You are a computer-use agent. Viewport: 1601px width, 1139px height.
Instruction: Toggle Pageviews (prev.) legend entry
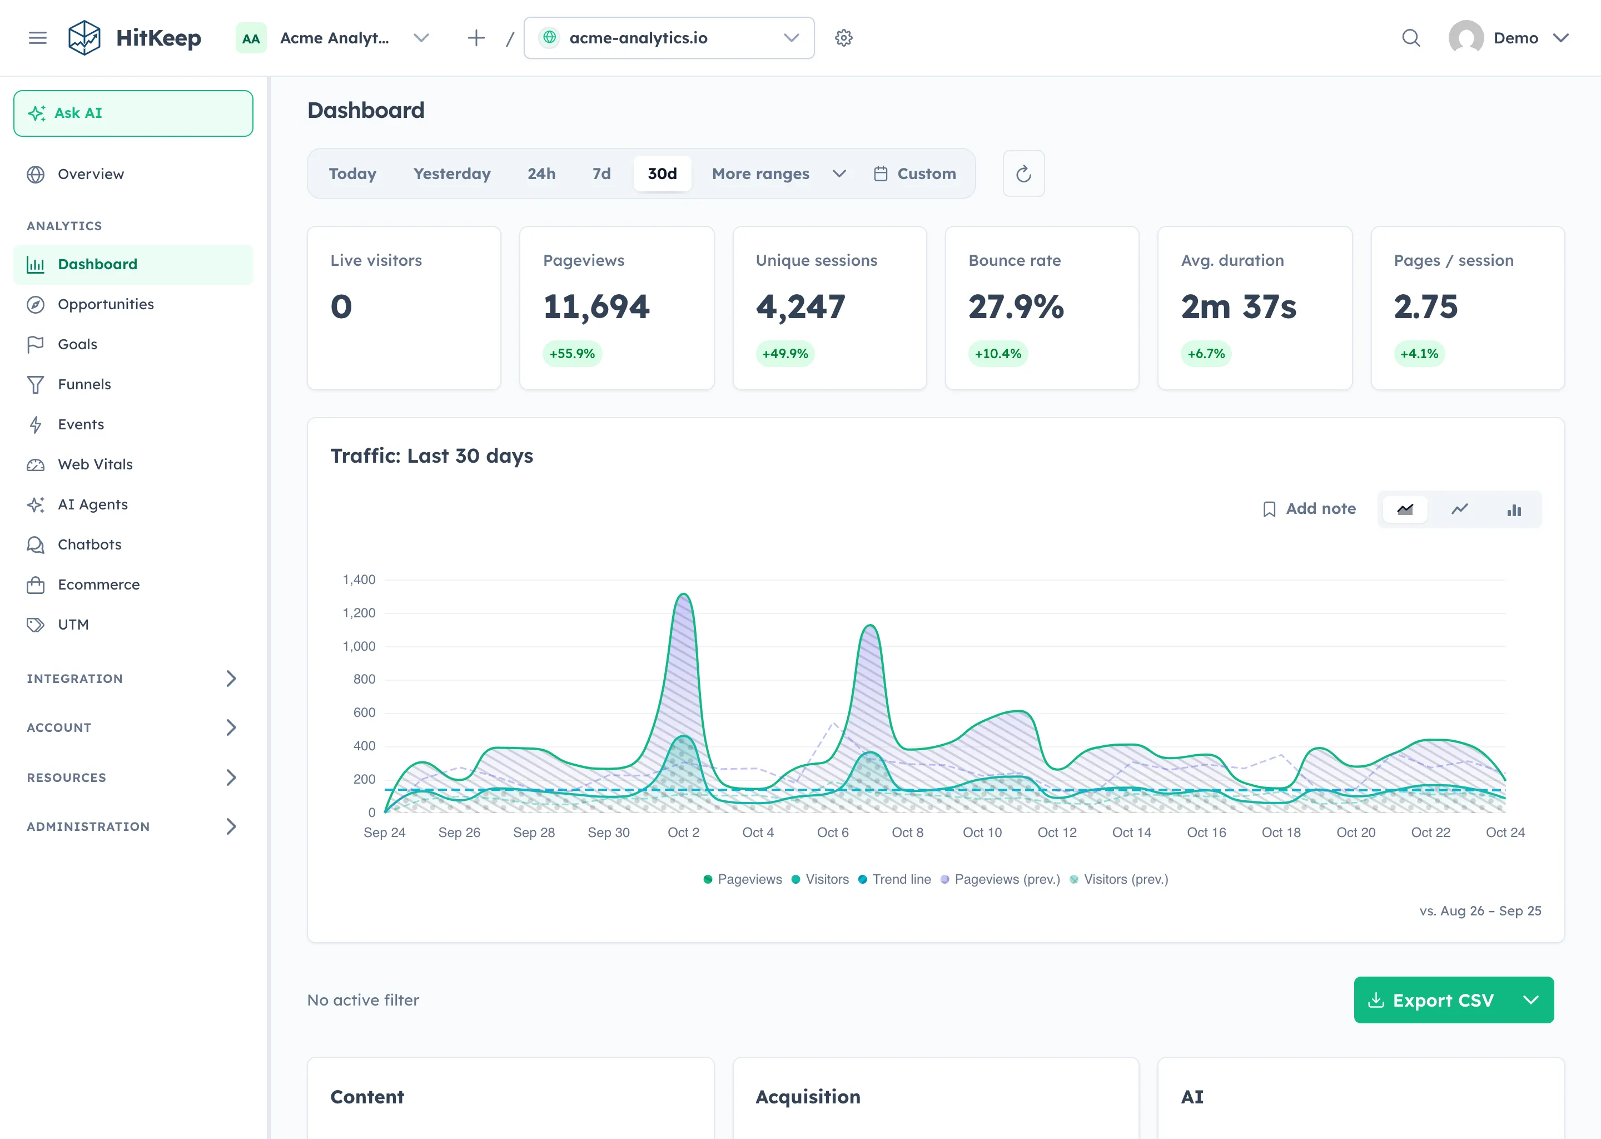point(1000,879)
